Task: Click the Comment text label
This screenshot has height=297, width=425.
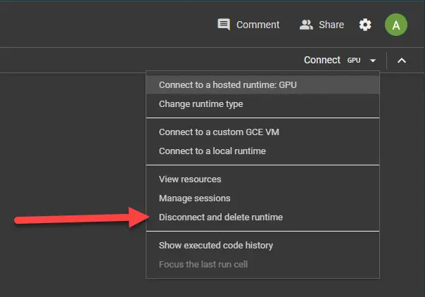Action: coord(258,25)
